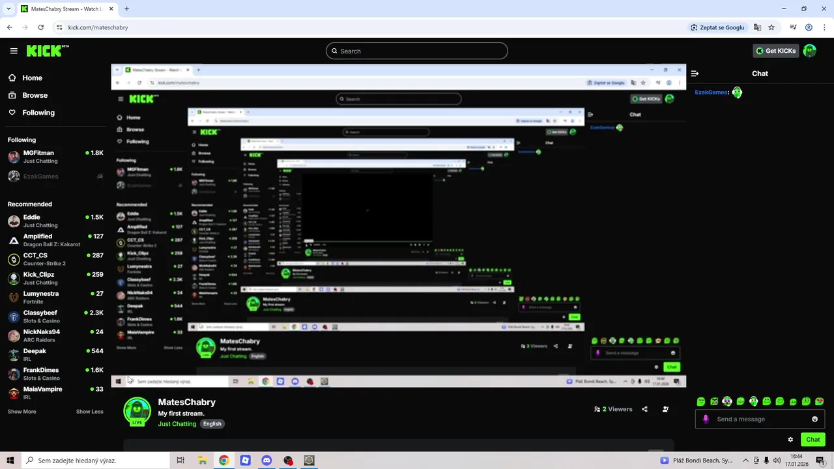This screenshot has height=469, width=834.
Task: Open CCT_CS recommended channel
Action: click(x=55, y=259)
